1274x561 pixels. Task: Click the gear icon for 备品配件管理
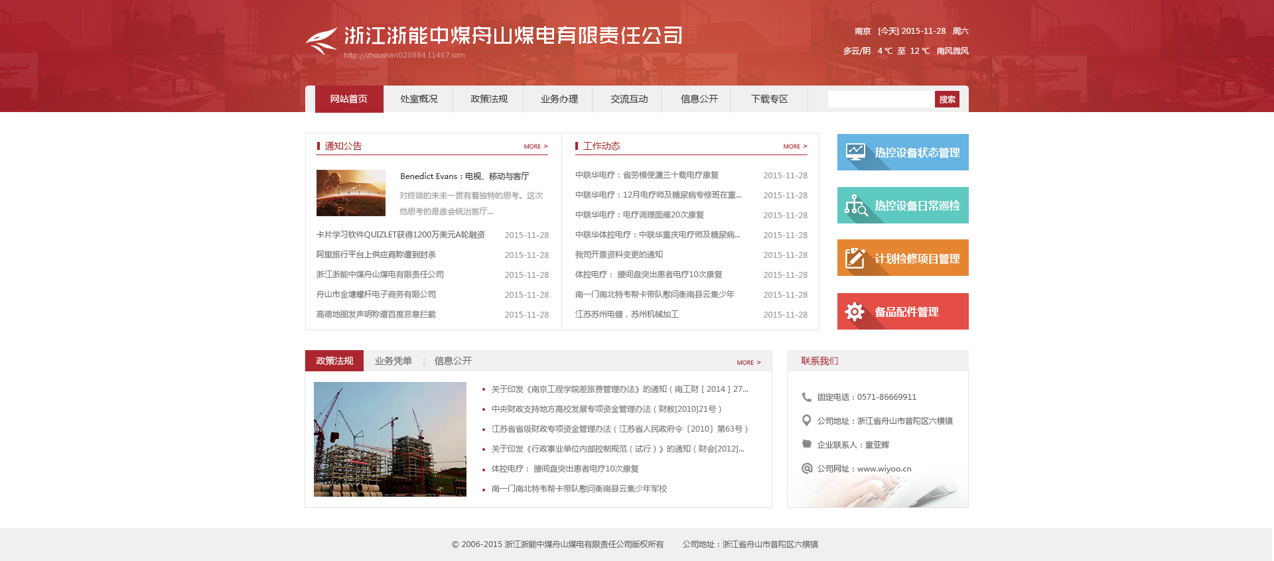855,312
